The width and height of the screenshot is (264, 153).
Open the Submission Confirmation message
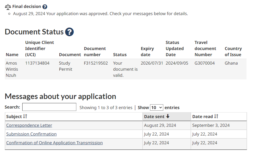click(31, 134)
